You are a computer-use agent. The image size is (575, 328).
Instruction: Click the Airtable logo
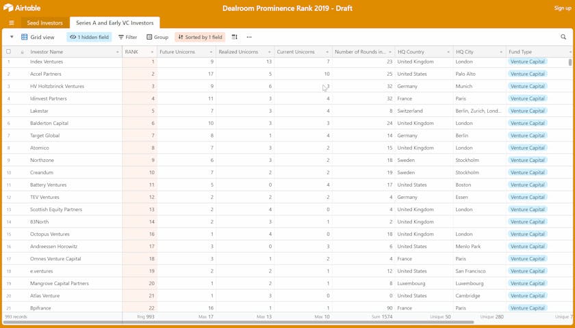(22, 8)
